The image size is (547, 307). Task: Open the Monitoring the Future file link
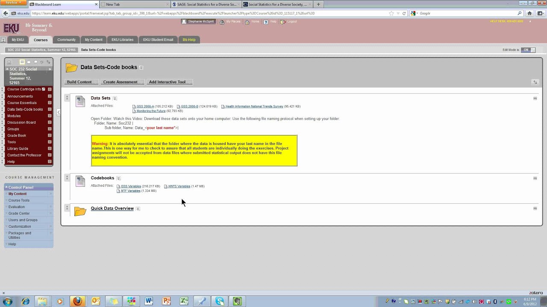(x=150, y=111)
